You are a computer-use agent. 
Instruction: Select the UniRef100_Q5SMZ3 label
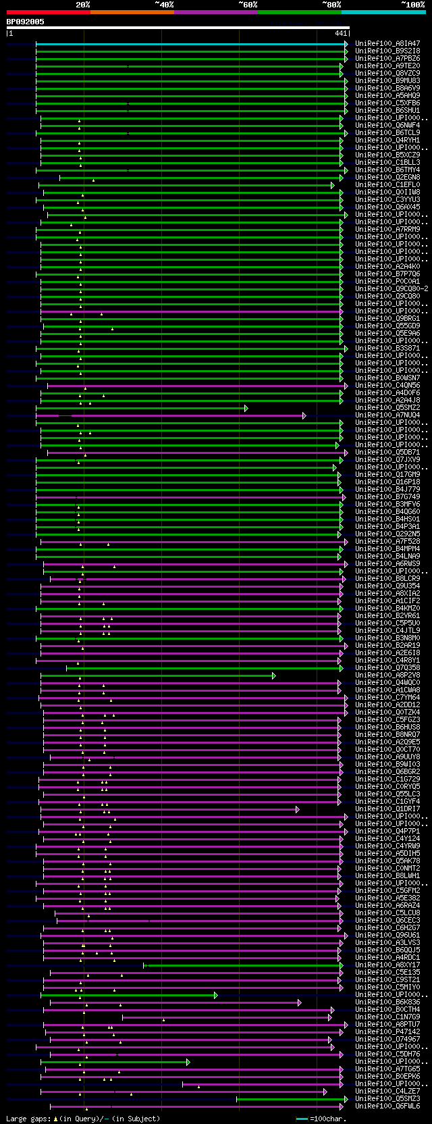[387, 1099]
